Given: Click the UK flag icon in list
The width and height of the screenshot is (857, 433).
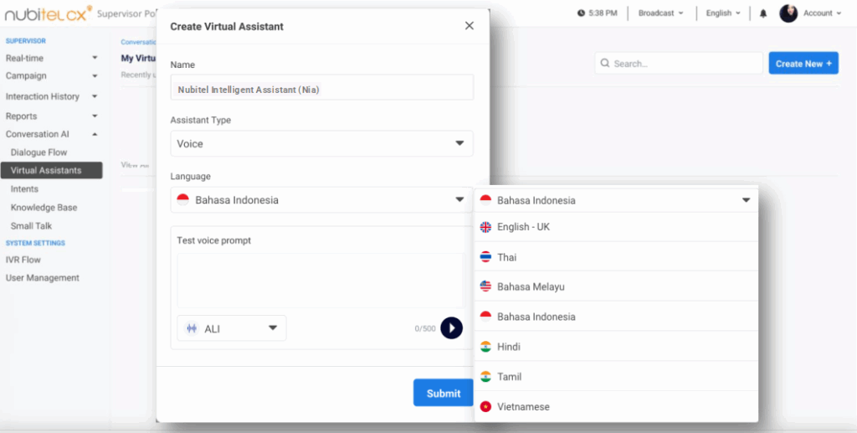Looking at the screenshot, I should 485,227.
